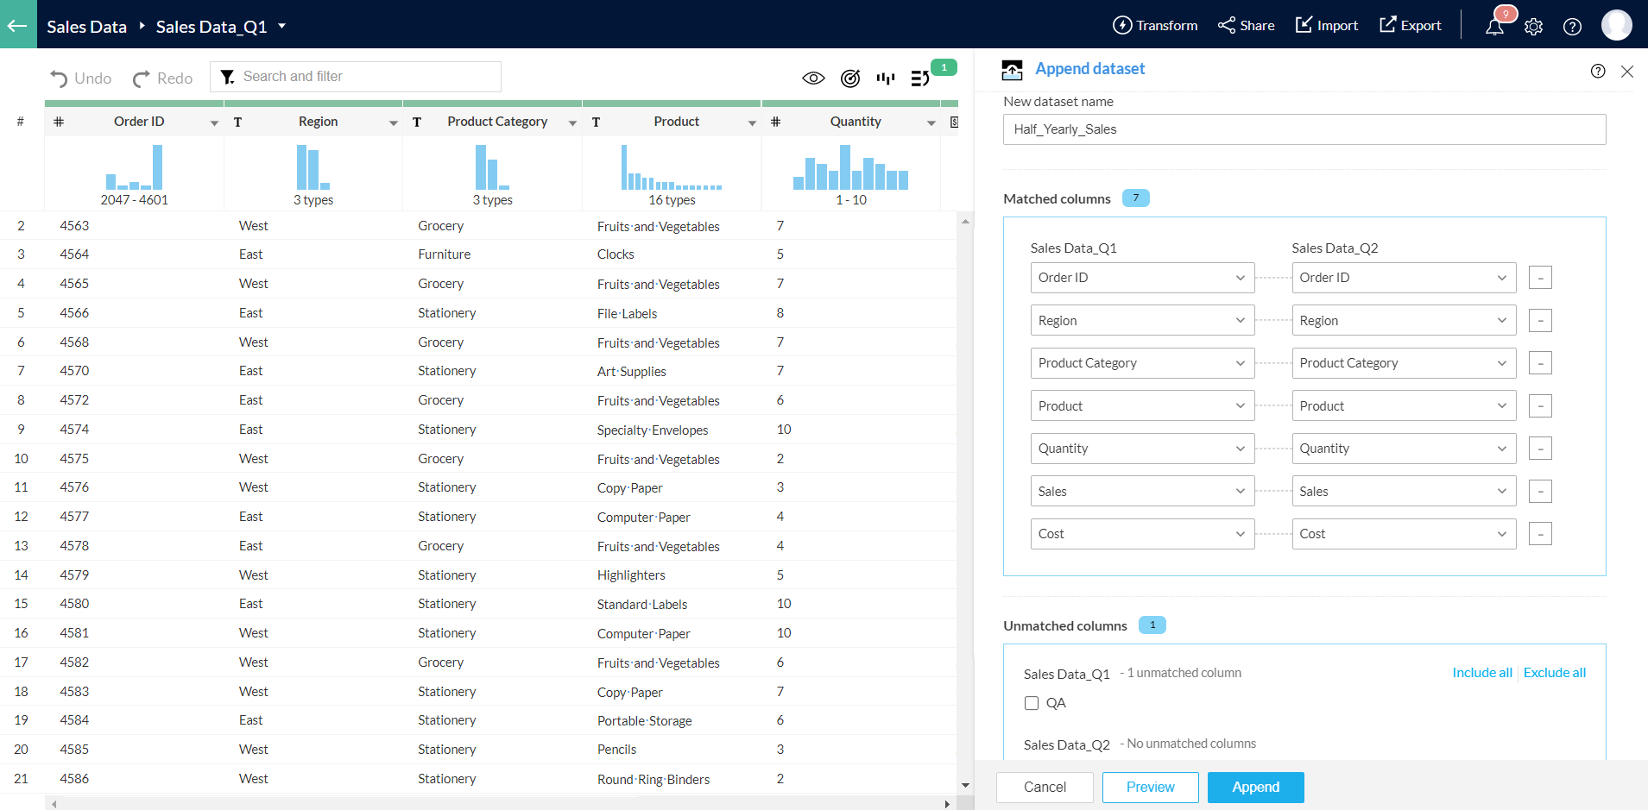Open the Transform menu
This screenshot has height=810, width=1648.
point(1155,26)
